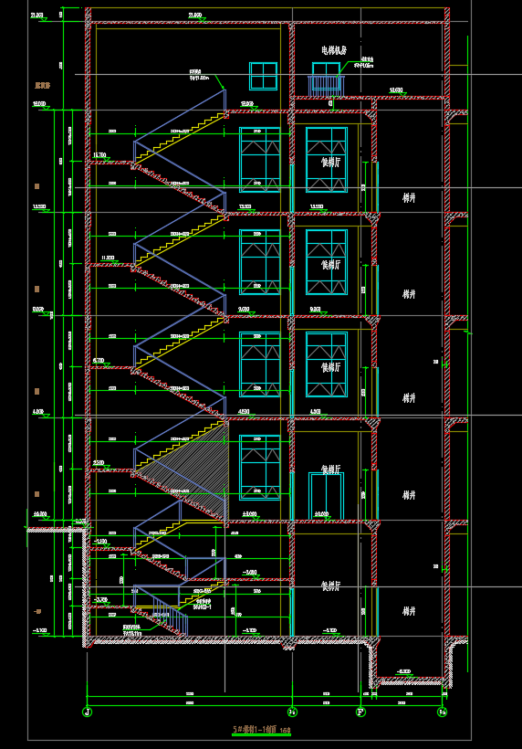
Task: Select the blue railing beside 电梯机房 window
Action: pos(326,86)
